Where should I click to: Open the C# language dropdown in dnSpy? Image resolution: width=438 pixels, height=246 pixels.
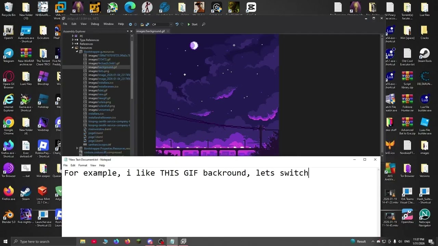pos(162,24)
